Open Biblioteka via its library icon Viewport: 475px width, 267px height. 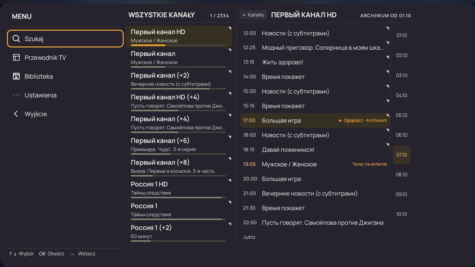pyautogui.click(x=16, y=76)
